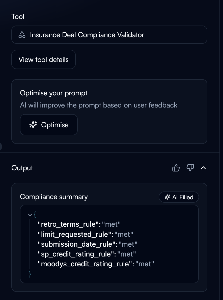This screenshot has width=223, height=300.
Task: Click the sparkle icon on the Optimise button
Action: (33, 124)
